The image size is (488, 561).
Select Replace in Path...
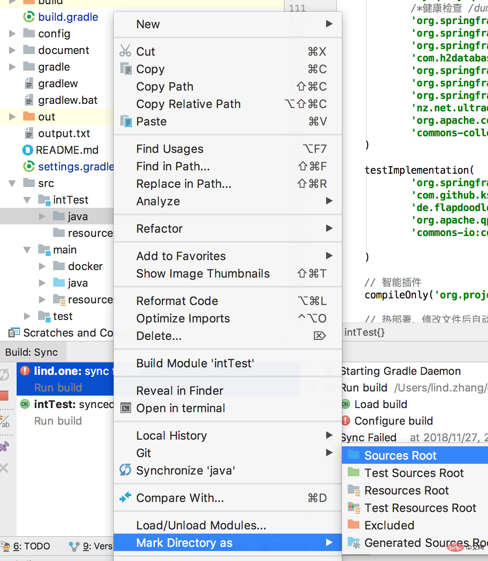228,184
